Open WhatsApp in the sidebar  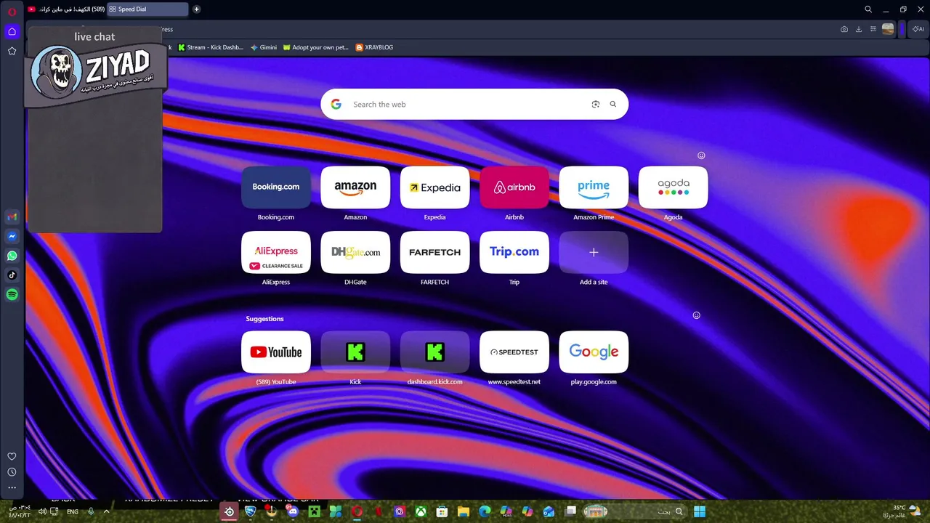(x=12, y=256)
